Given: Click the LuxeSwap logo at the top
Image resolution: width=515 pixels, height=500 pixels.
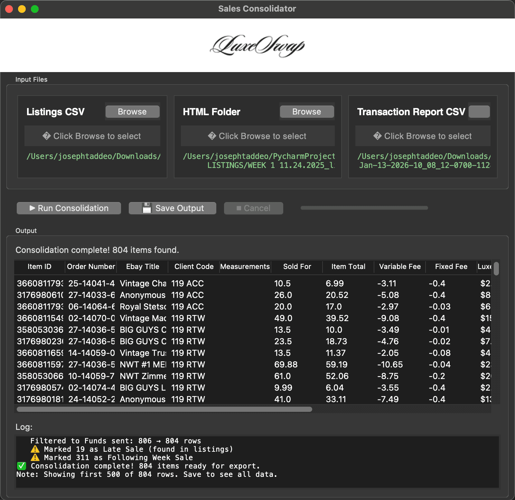Looking at the screenshot, I should [x=257, y=45].
